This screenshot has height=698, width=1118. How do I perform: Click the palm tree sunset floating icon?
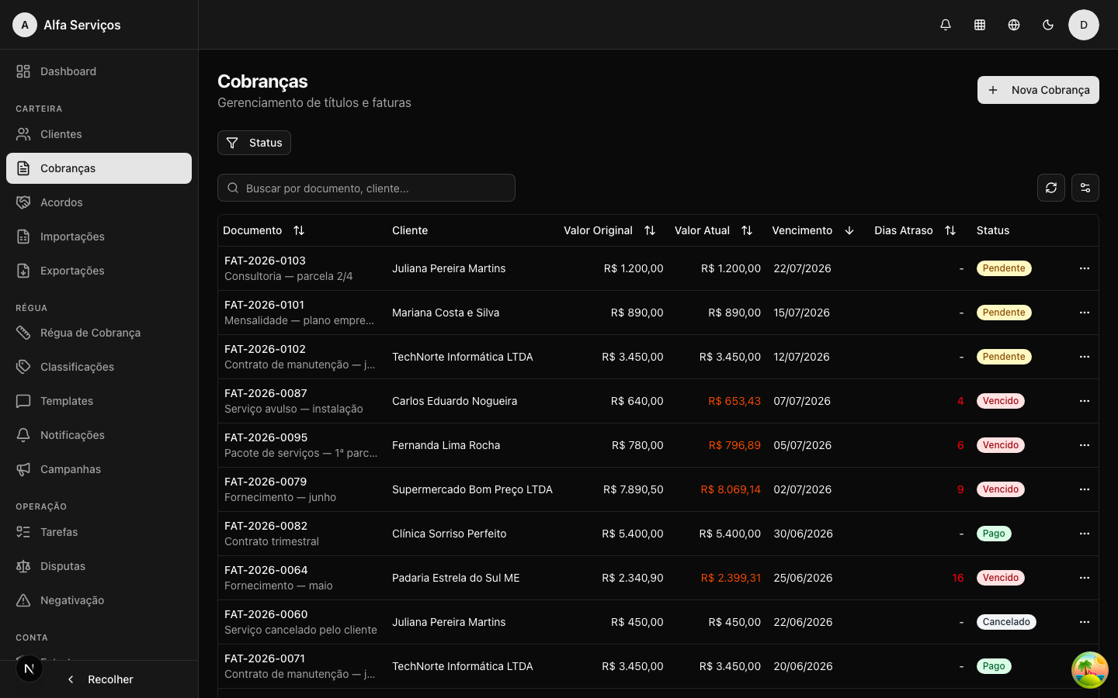click(1090, 670)
